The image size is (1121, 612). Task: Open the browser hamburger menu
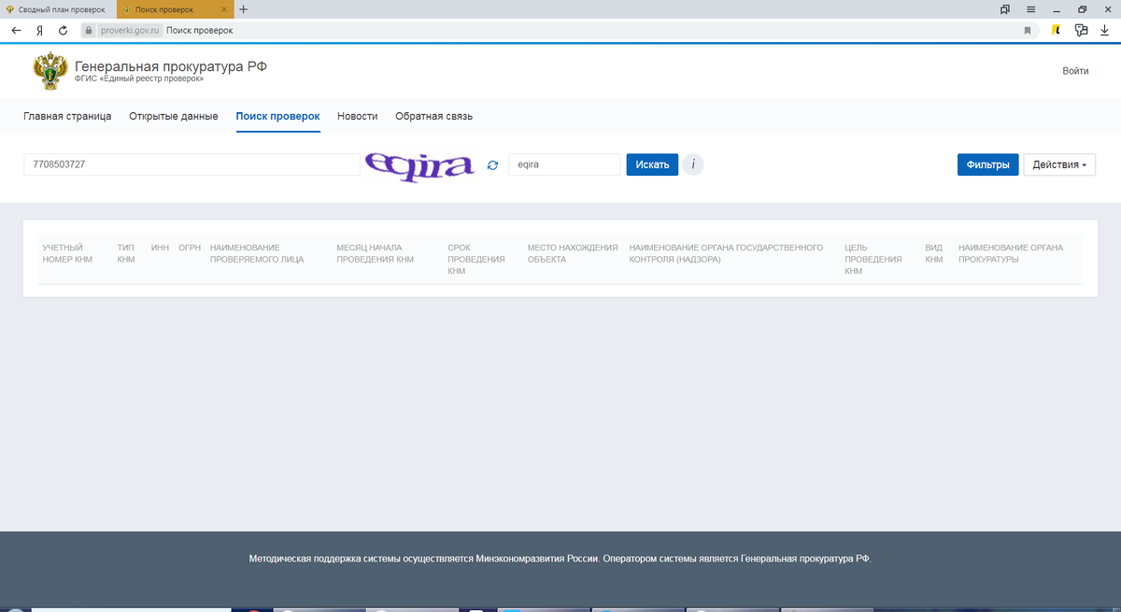1030,9
